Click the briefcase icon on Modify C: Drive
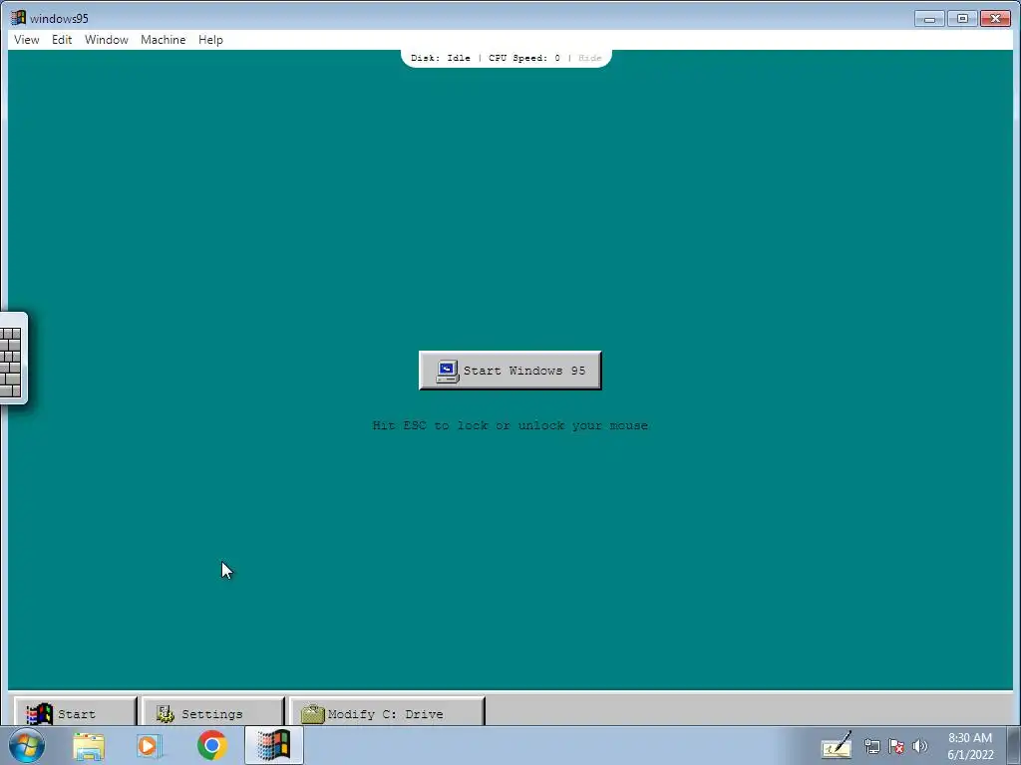The image size is (1021, 765). tap(312, 714)
